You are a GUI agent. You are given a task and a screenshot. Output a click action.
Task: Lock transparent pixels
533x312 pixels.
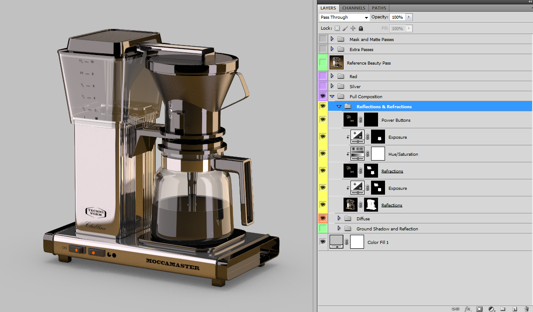click(x=337, y=28)
